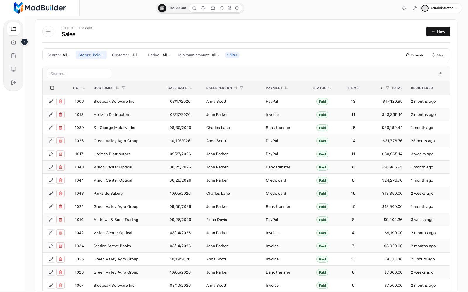Toggle dark mode moon icon
The image size is (468, 292).
click(x=404, y=8)
